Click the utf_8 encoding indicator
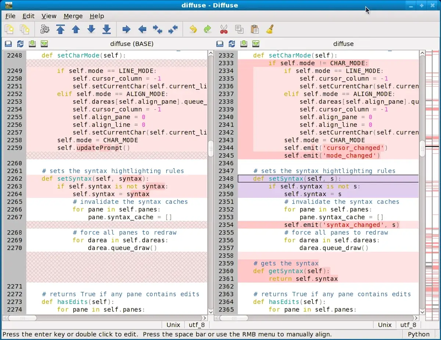Image resolution: width=441 pixels, height=340 pixels. [197, 325]
